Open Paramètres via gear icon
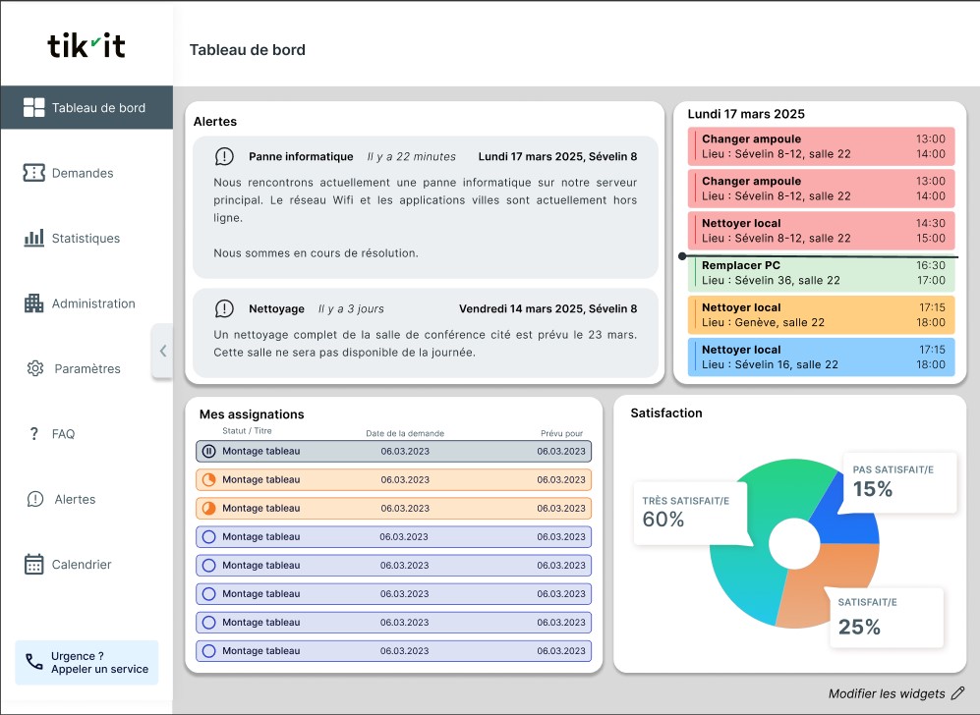The width and height of the screenshot is (980, 715). [35, 368]
